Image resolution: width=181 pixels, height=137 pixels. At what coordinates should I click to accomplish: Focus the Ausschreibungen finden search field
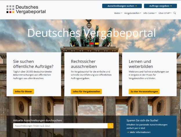point(60,126)
